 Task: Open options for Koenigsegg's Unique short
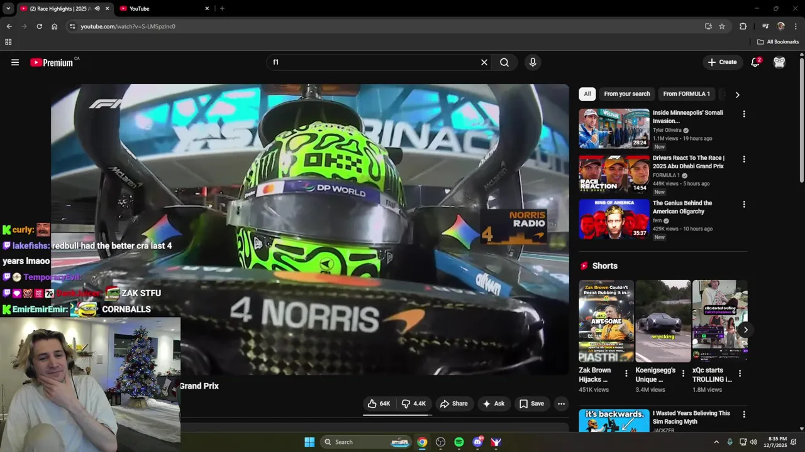(x=682, y=374)
